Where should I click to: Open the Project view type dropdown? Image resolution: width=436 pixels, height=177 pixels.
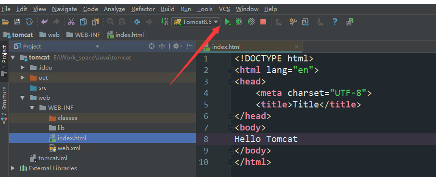point(97,47)
